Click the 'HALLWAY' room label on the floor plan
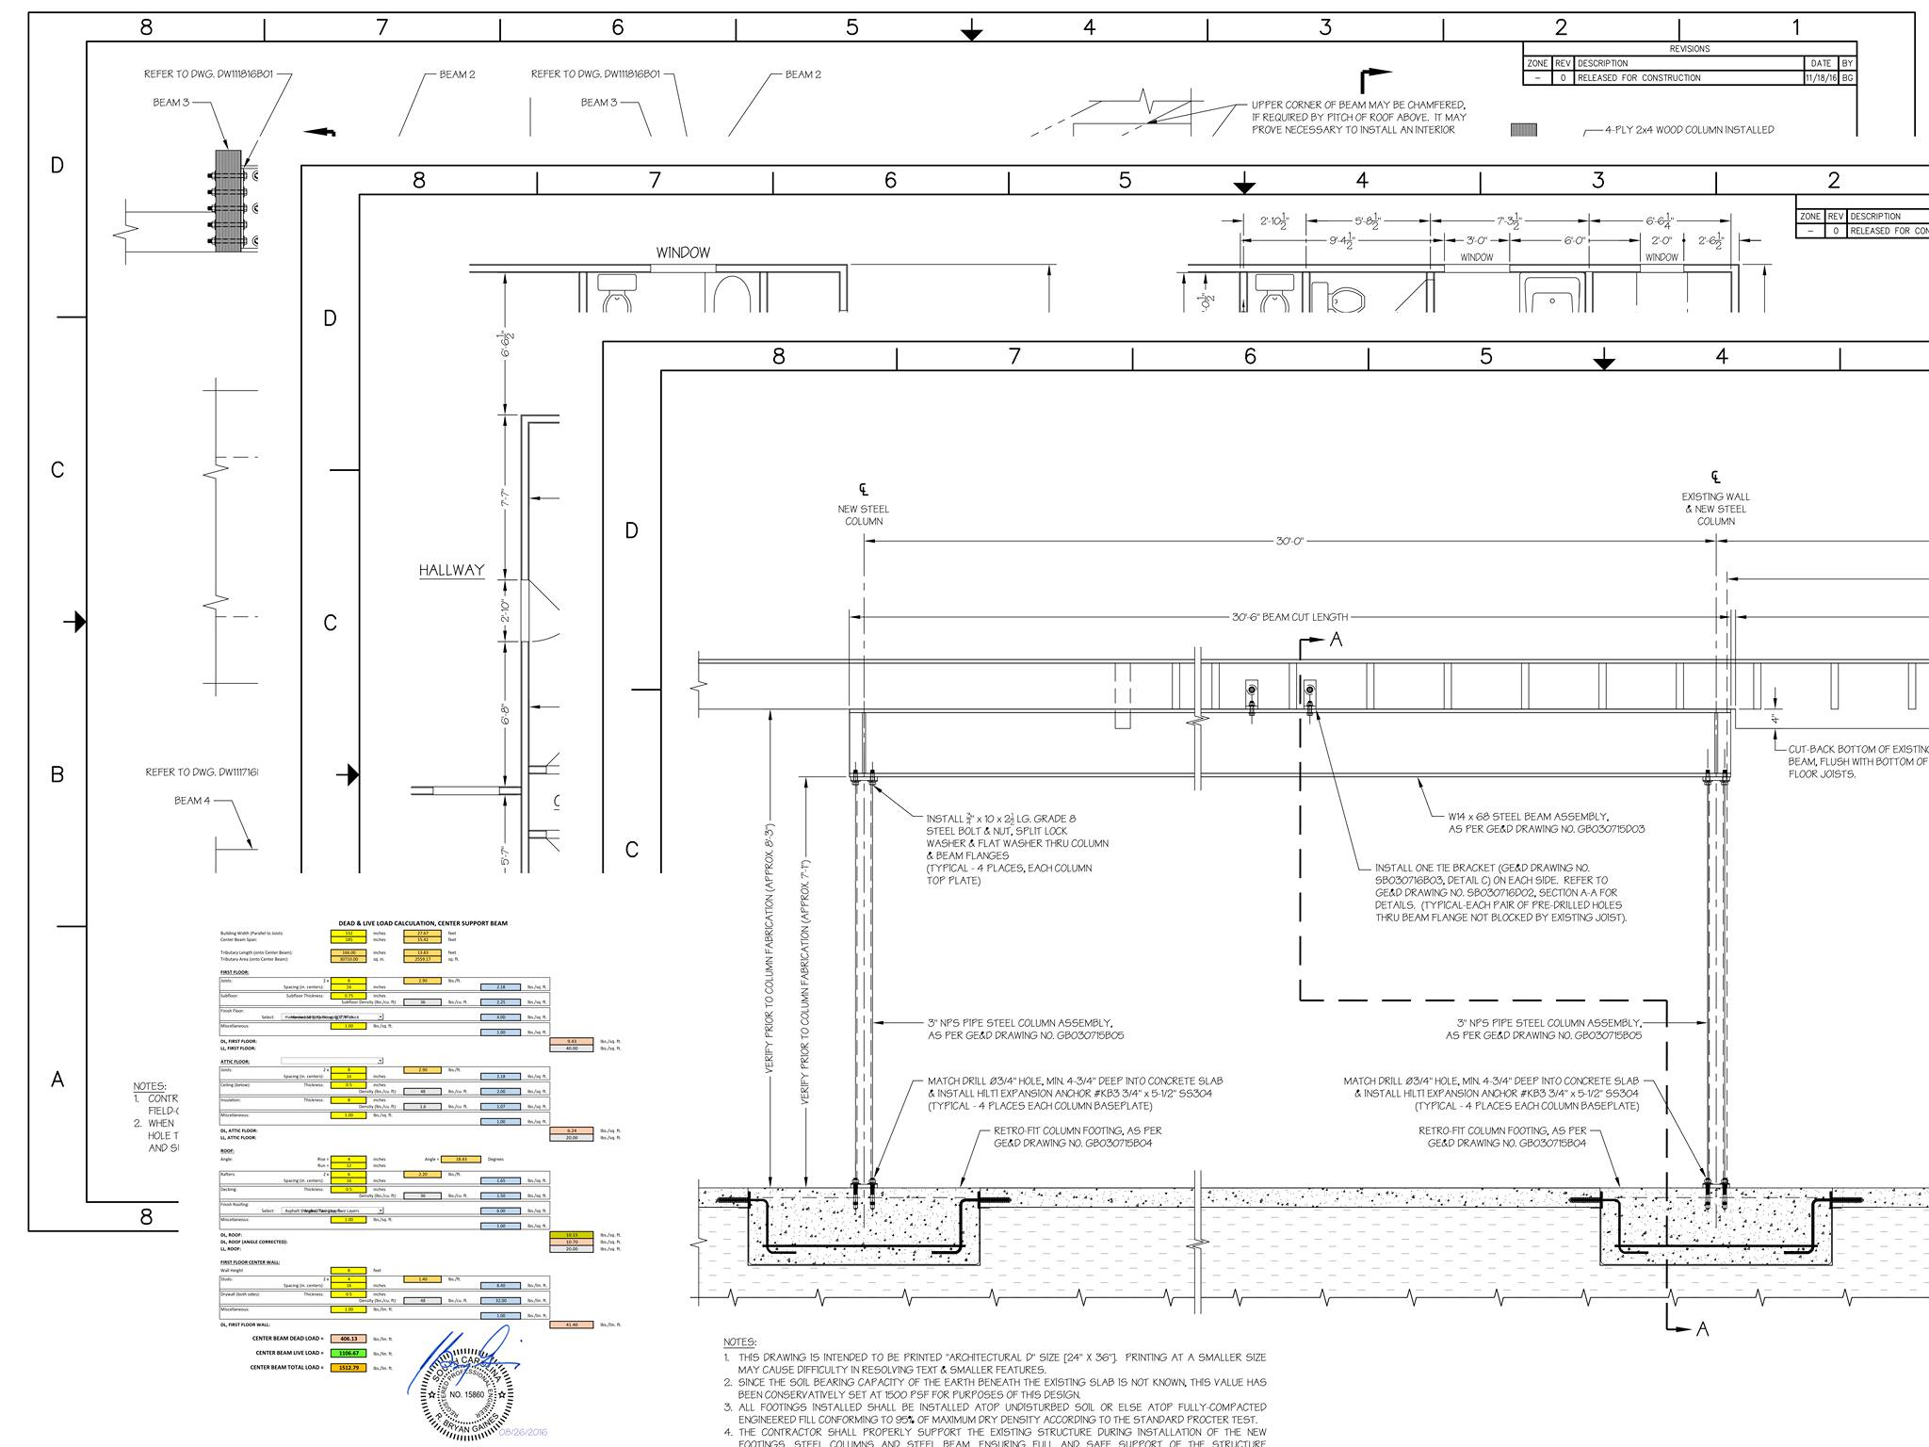The image size is (1929, 1447). 452,570
